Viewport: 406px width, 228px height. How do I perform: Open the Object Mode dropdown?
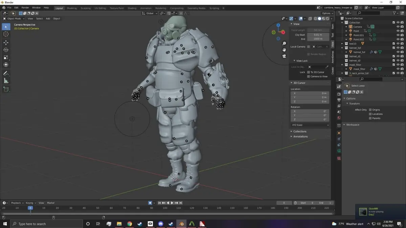(15, 19)
